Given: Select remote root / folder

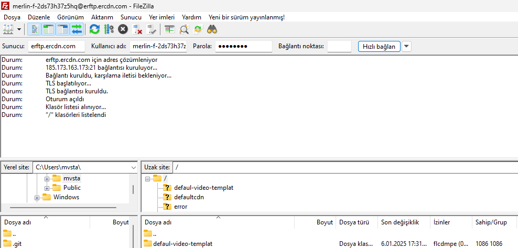Looking at the screenshot, I should coord(165,178).
